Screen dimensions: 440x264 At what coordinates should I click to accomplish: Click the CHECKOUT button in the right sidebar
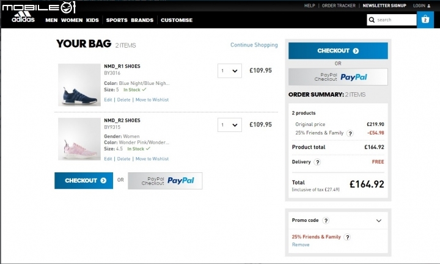[338, 51]
